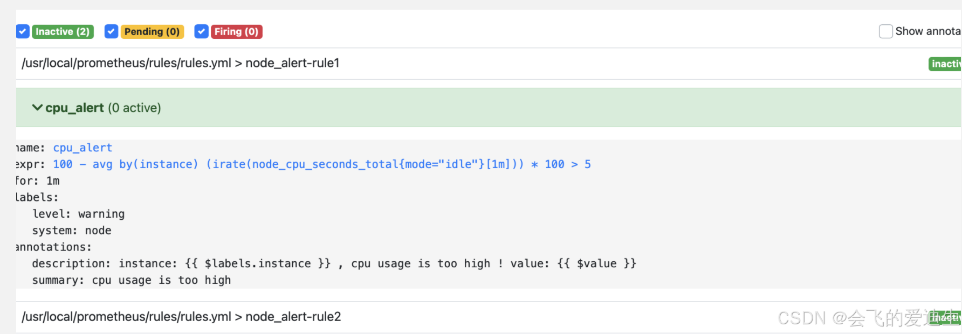Select the node_alert-rule2 group path

tap(181, 317)
